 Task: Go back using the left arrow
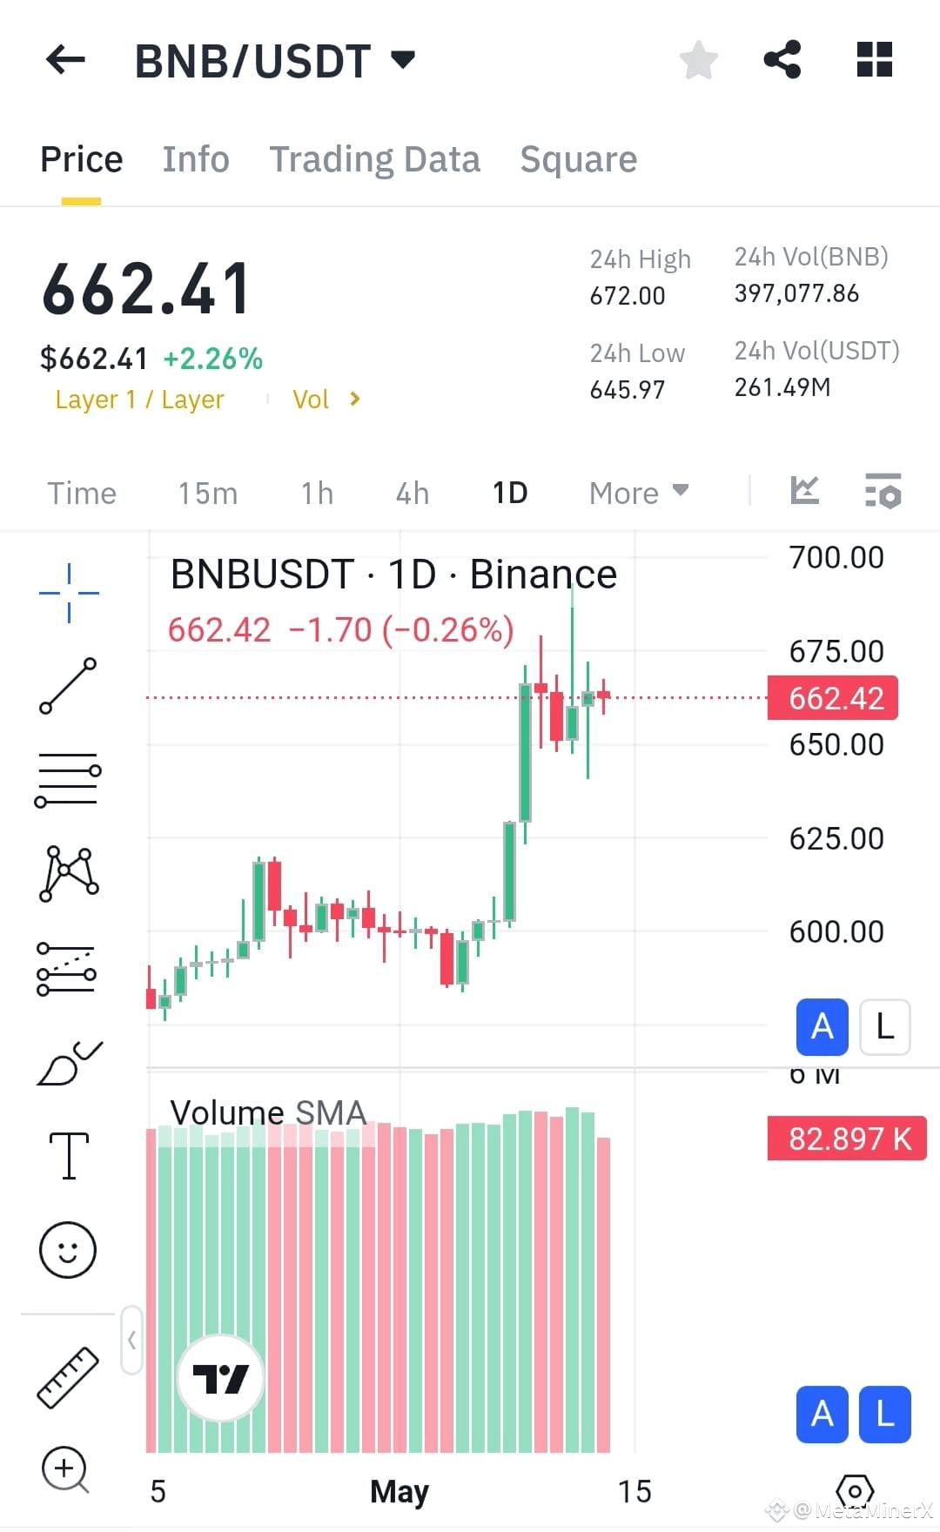pyautogui.click(x=65, y=60)
